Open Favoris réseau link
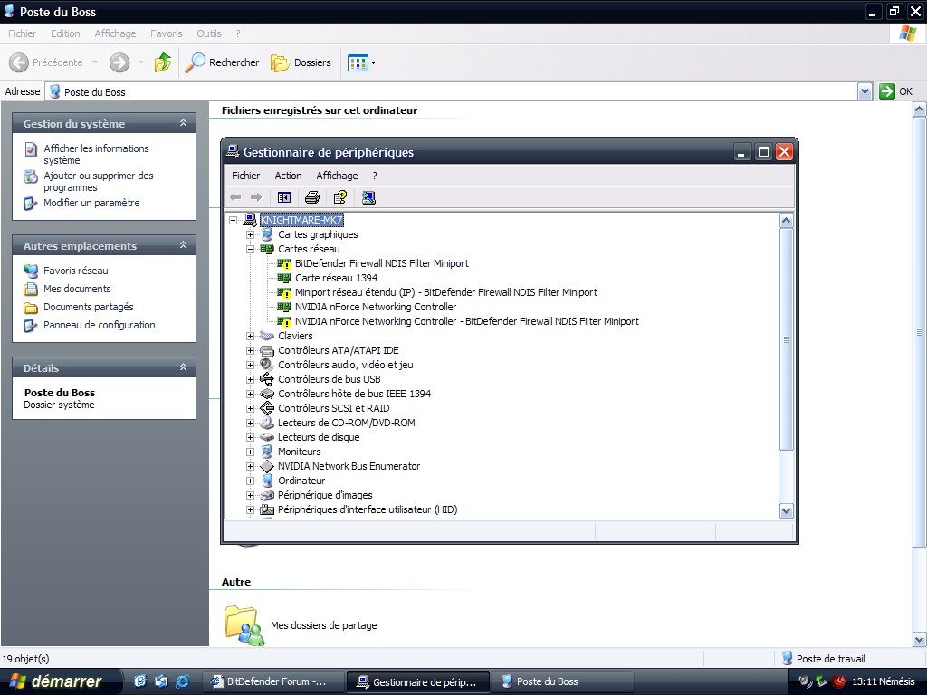The height and width of the screenshot is (695, 927). click(76, 271)
